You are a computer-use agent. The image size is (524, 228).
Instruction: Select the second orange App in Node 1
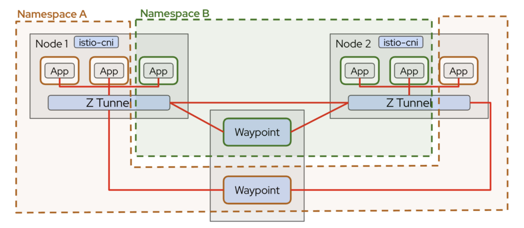[x=108, y=71]
